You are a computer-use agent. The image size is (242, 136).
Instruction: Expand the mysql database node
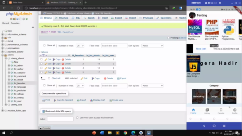[x=3, y=41]
